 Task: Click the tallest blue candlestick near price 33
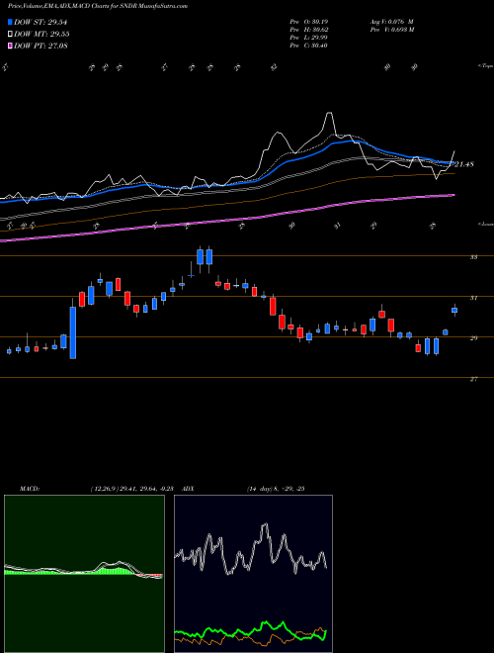(200, 256)
